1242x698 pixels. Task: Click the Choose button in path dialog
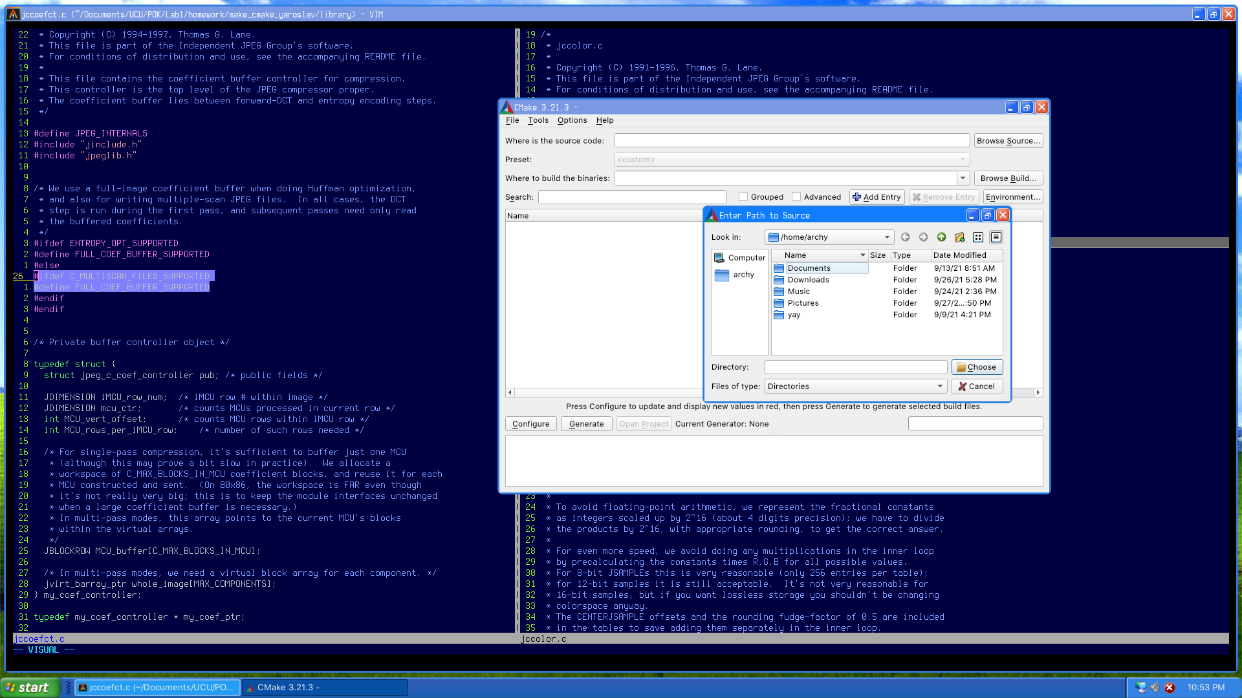(976, 366)
